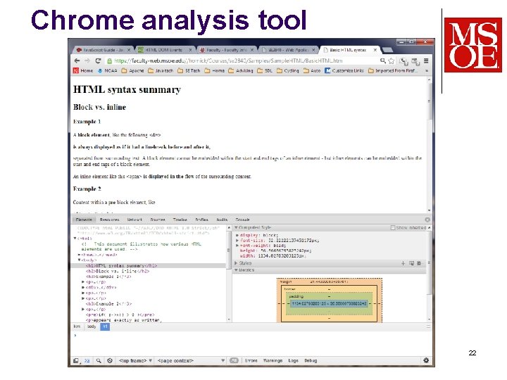Switch to the HTML DOM Events browser tab
The width and height of the screenshot is (507, 380).
click(163, 50)
